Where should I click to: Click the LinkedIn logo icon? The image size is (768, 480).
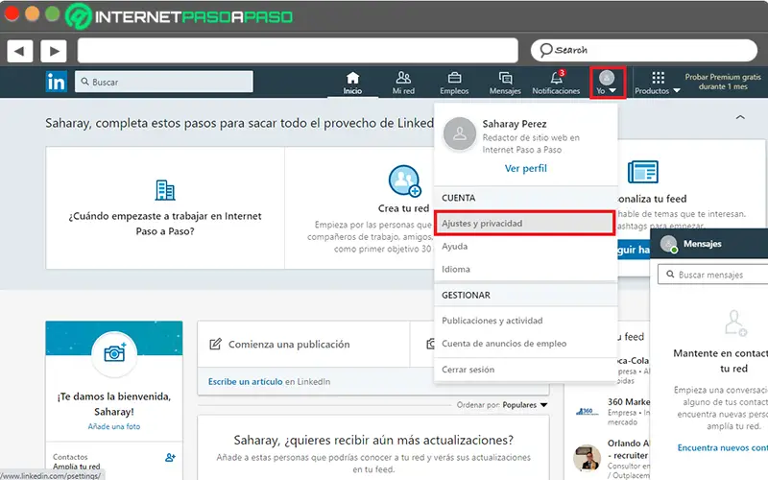pyautogui.click(x=57, y=82)
